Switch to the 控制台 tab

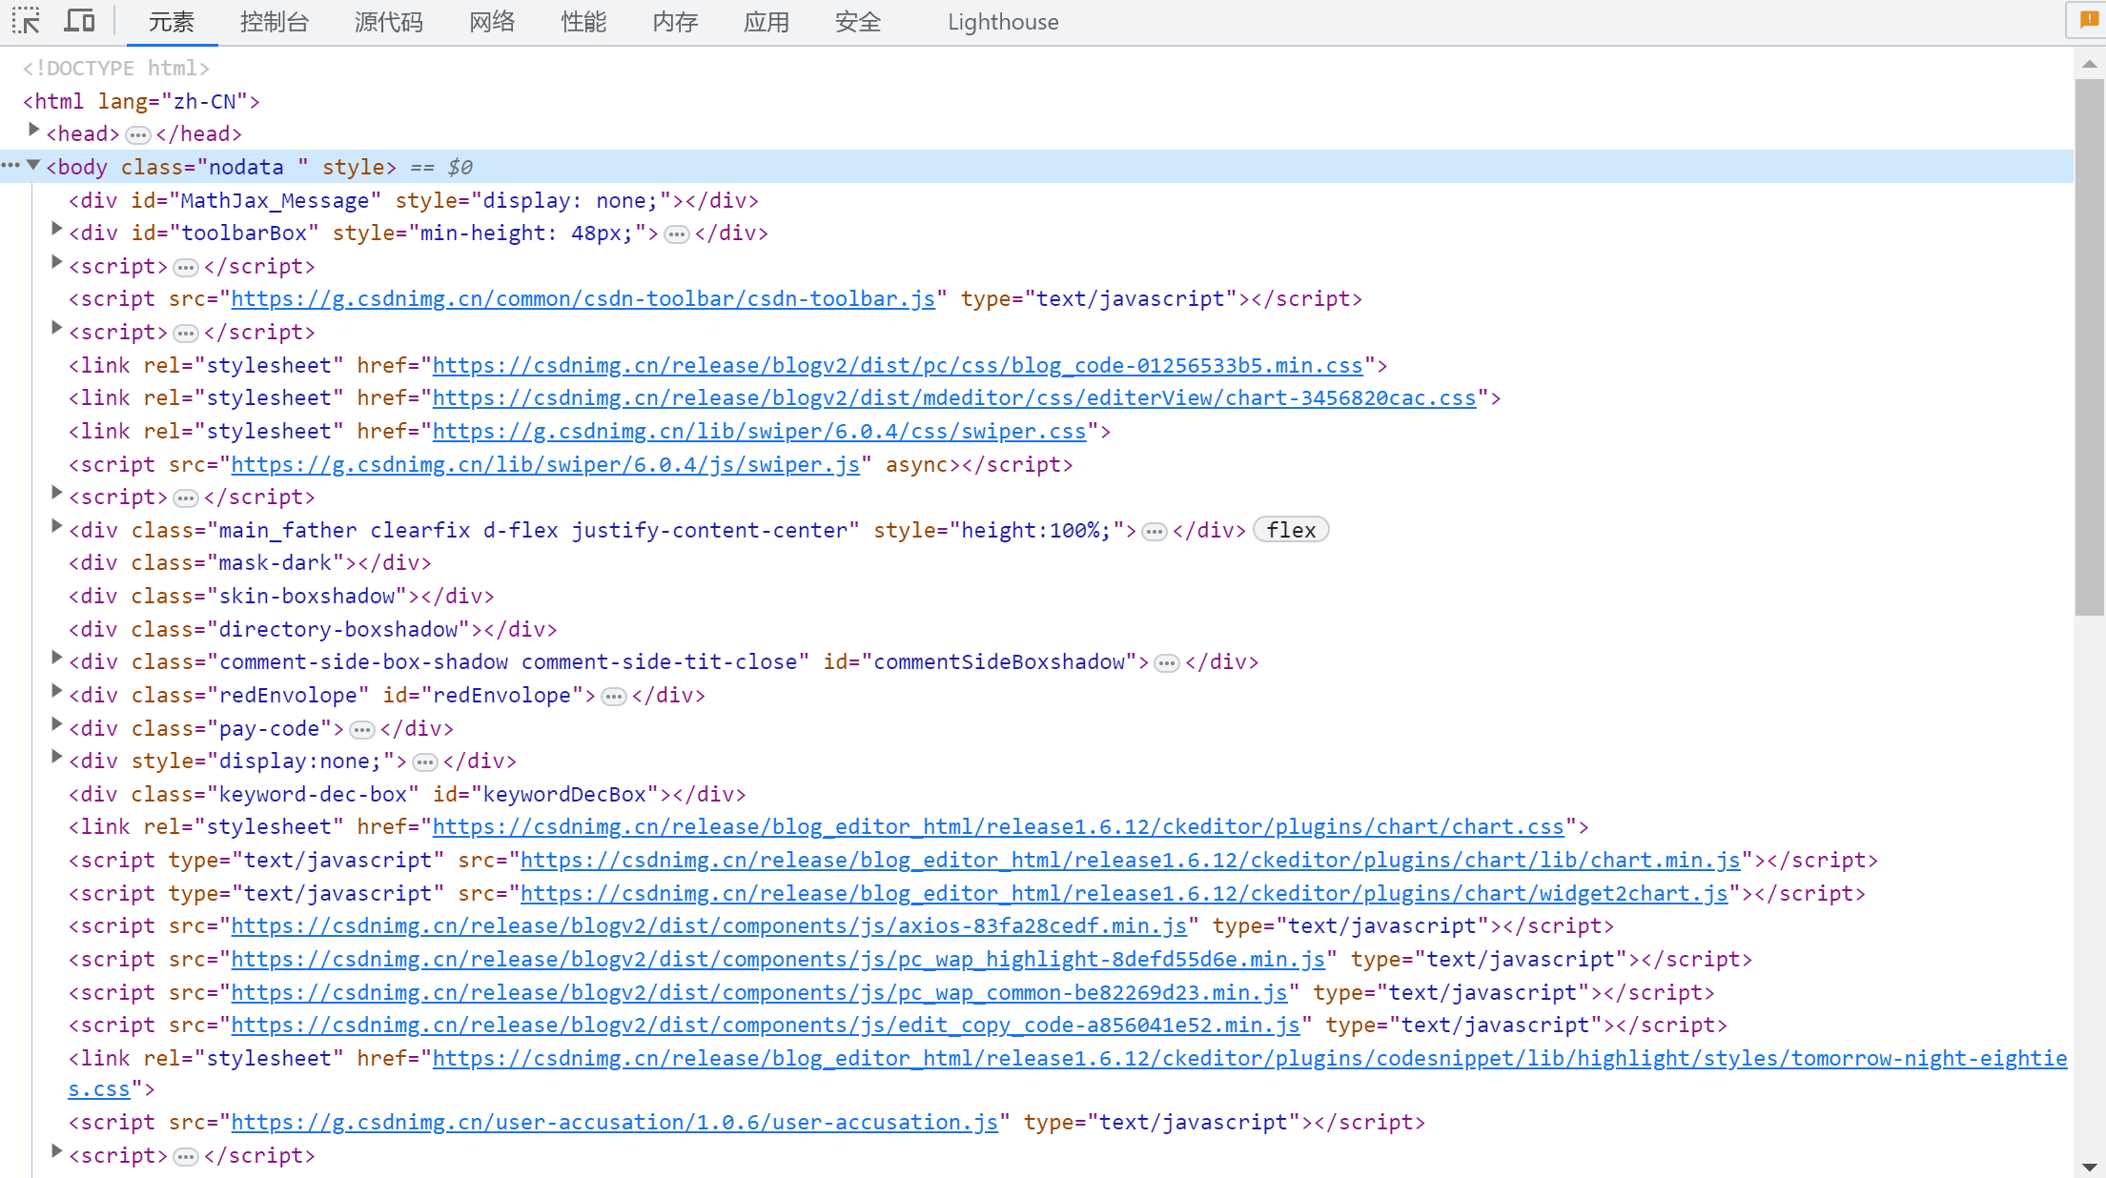275,21
